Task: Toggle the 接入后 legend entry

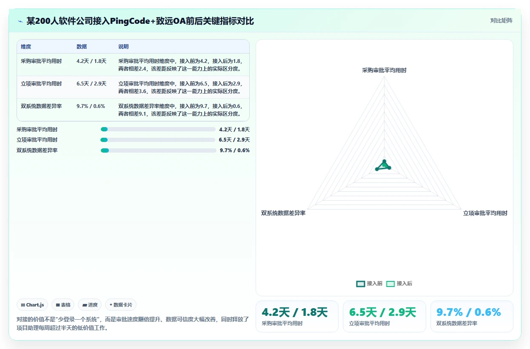Action: 399,284
